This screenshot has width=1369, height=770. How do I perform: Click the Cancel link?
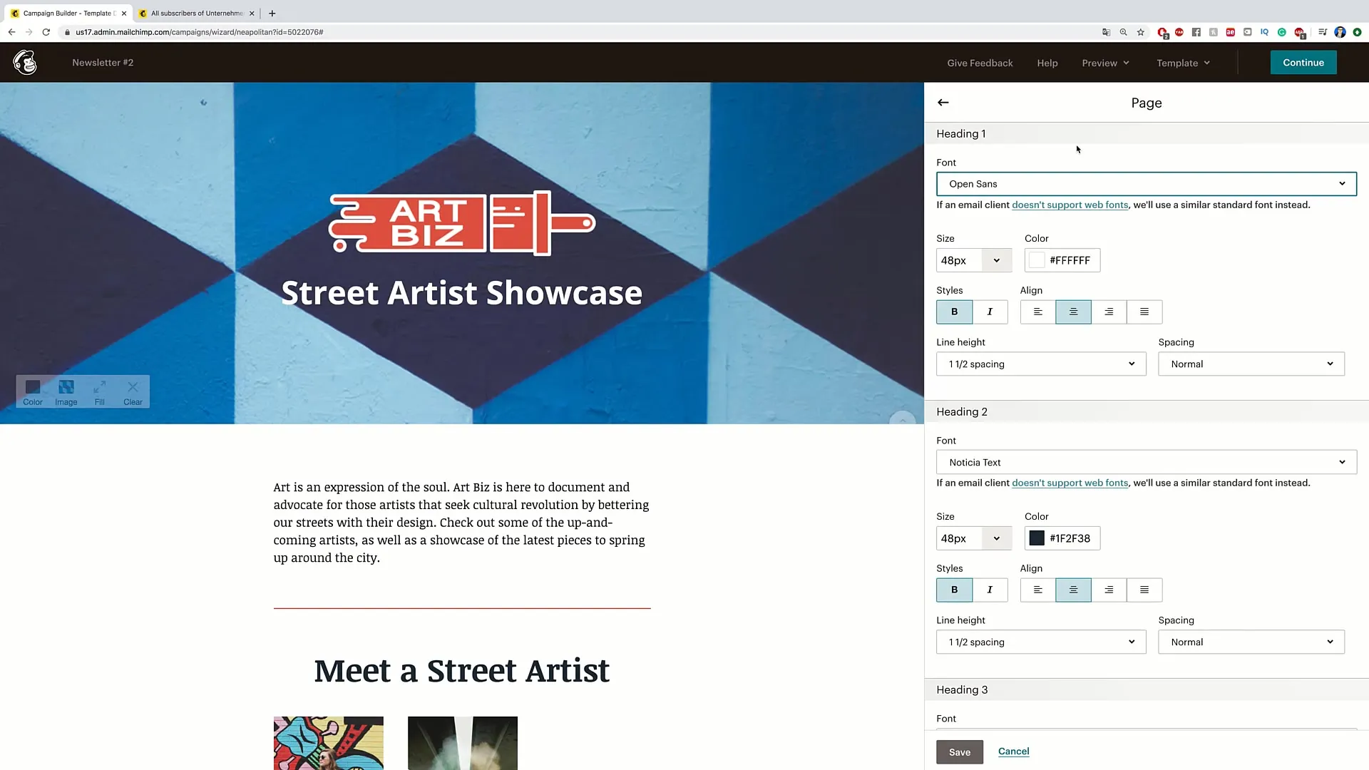pyautogui.click(x=1014, y=751)
